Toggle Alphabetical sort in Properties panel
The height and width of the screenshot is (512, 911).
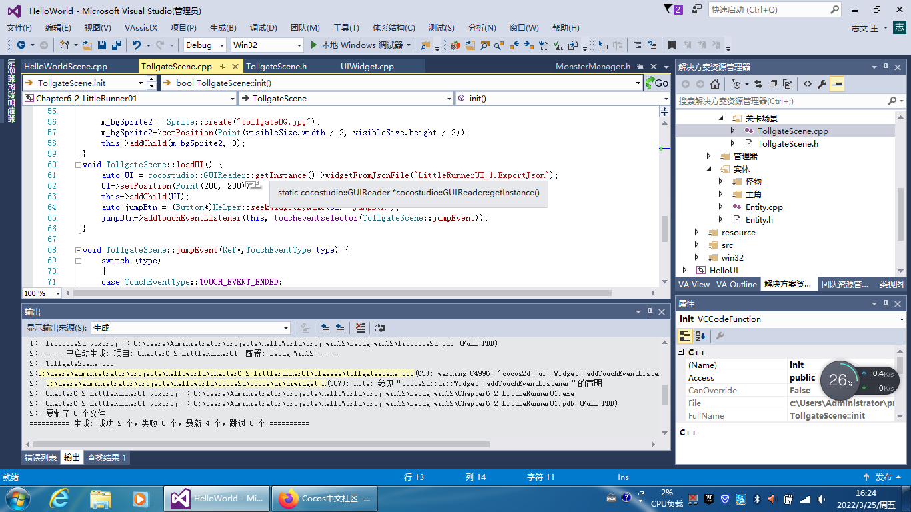(x=700, y=336)
